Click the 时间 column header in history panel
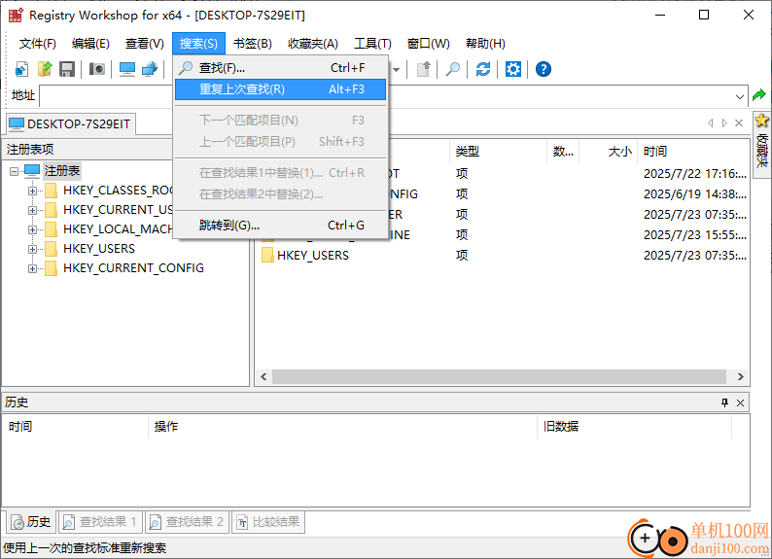The height and width of the screenshot is (559, 772). coord(75,426)
